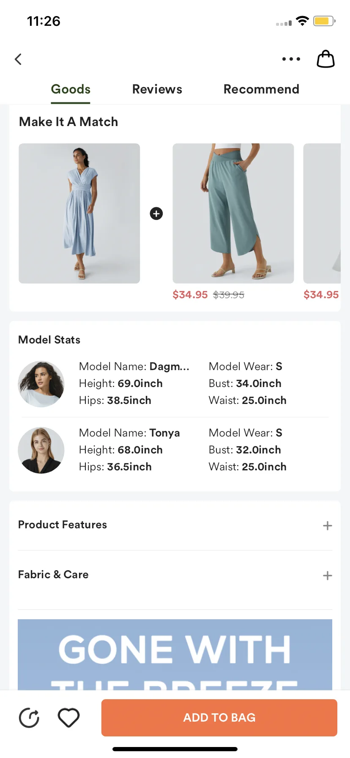Image resolution: width=350 pixels, height=758 pixels.
Task: Select the Goods tab
Action: click(71, 89)
